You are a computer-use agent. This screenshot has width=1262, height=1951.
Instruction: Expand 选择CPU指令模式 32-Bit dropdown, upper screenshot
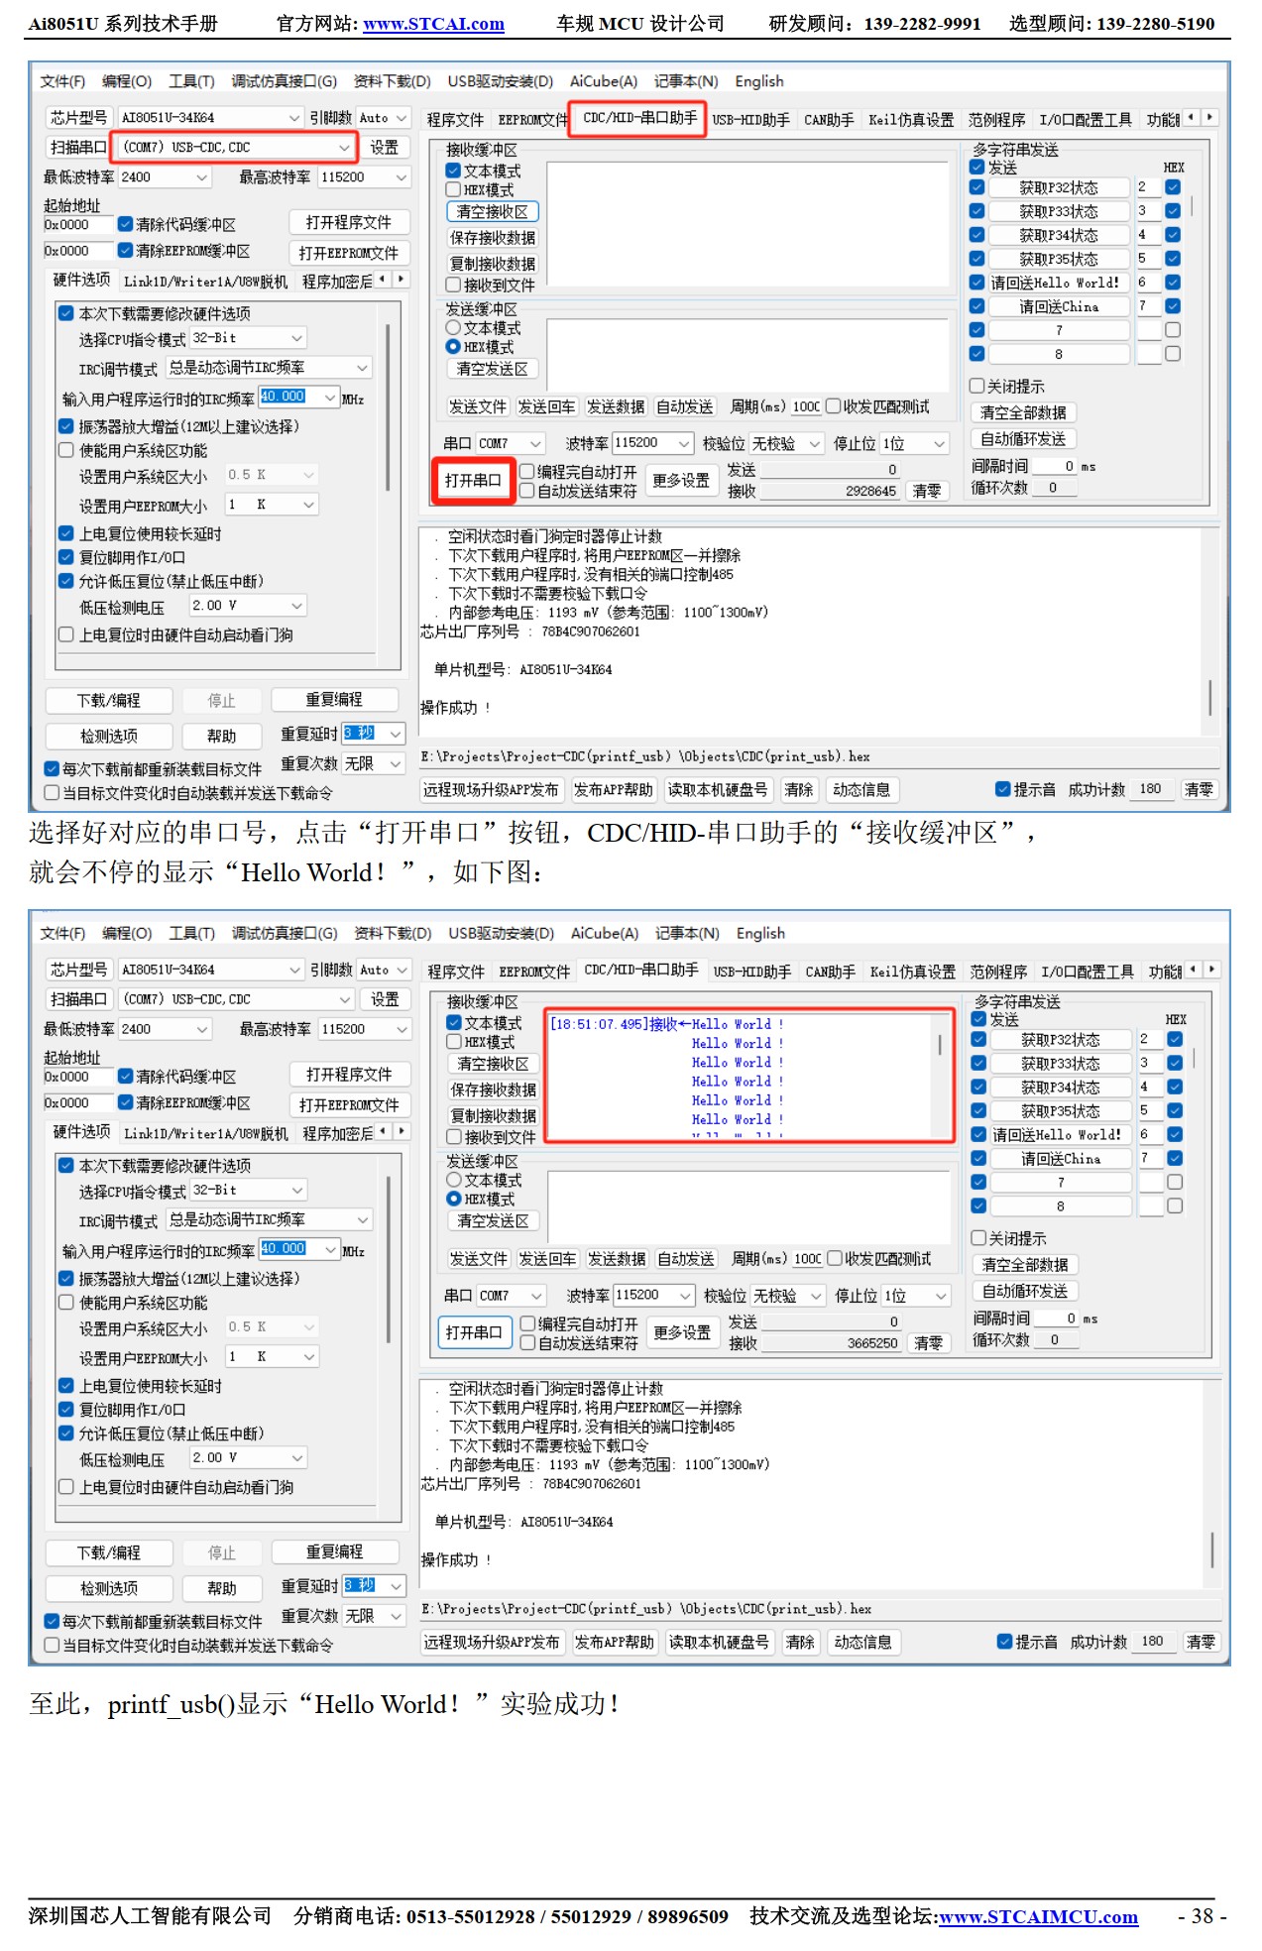[248, 338]
